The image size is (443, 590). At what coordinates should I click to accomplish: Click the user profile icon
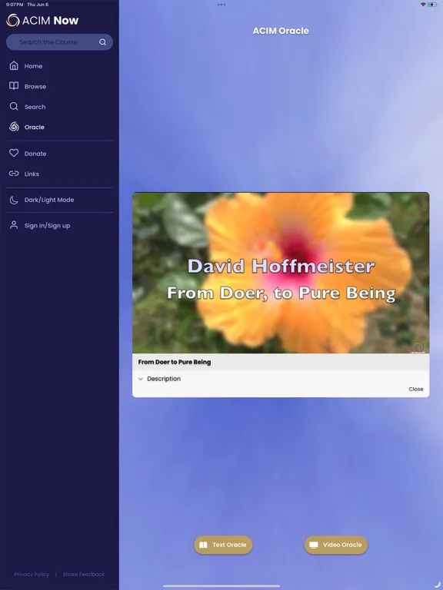[x=14, y=225]
